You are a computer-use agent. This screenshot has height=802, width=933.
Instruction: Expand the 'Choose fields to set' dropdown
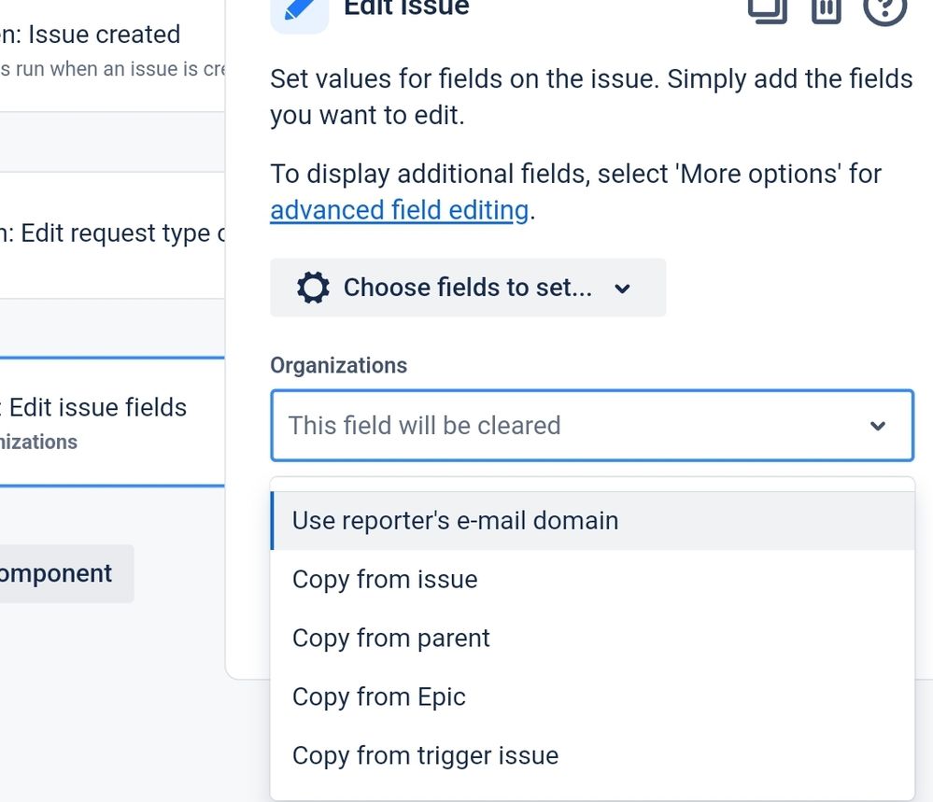tap(622, 289)
